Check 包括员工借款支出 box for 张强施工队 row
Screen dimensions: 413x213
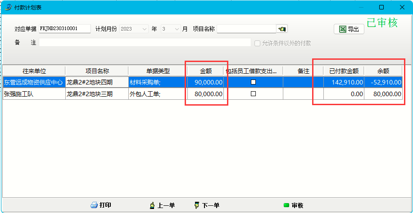click(253, 94)
